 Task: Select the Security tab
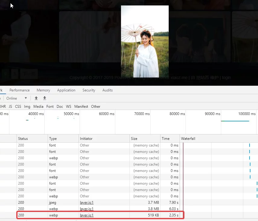89,90
